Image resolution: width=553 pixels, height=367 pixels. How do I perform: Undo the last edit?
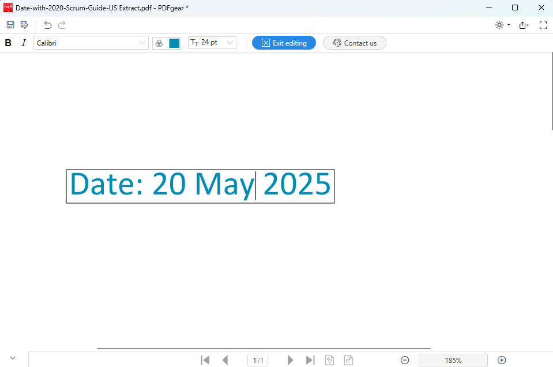pyautogui.click(x=48, y=25)
